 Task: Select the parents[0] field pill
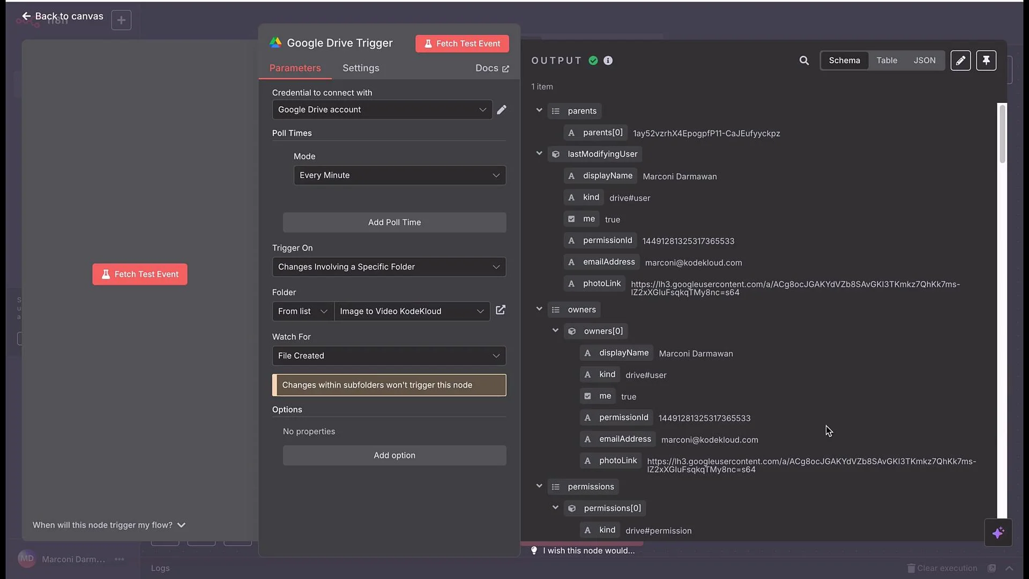tap(595, 132)
